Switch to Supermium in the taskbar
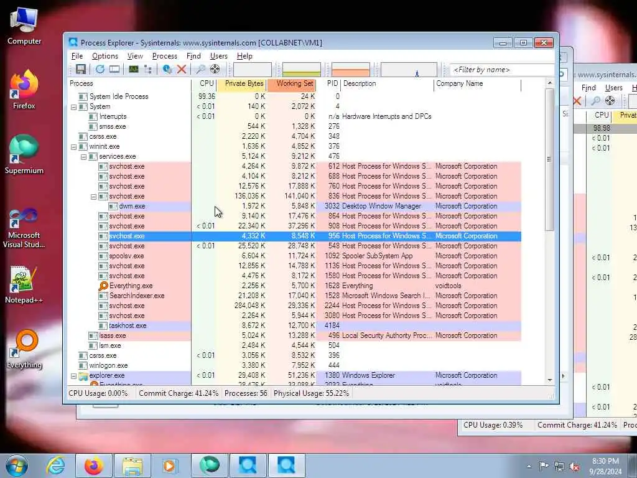Screen dimensions: 637x478 click(x=209, y=466)
